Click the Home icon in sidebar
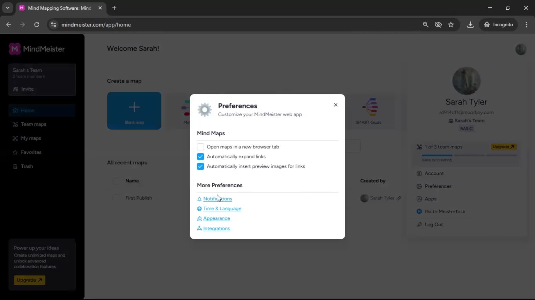 (15, 111)
